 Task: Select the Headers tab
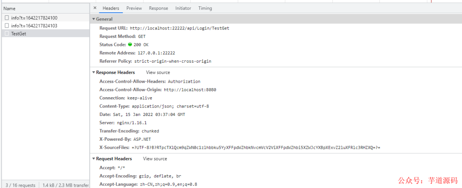click(111, 8)
